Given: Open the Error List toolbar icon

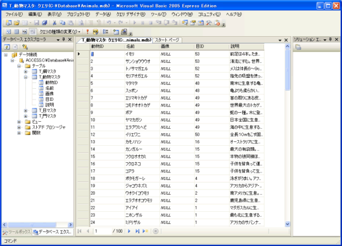Looking at the screenshot, I should point(217,23).
